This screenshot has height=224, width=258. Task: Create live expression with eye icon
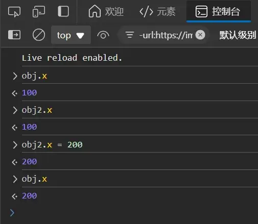coord(103,35)
